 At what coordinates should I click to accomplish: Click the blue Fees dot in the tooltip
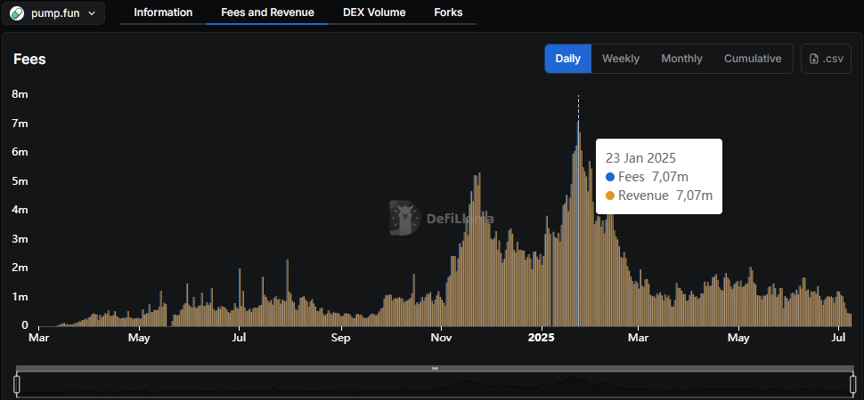pyautogui.click(x=610, y=177)
